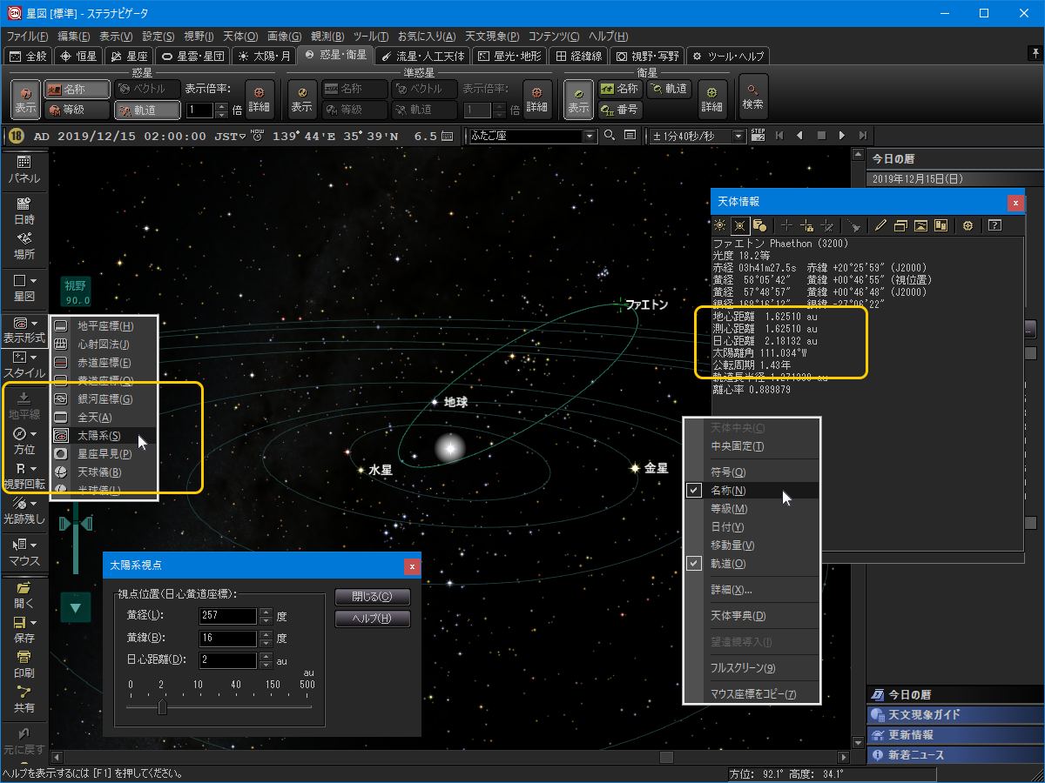1045x783 pixels.
Task: Click the list icon next to magnifier
Action: pos(629,136)
